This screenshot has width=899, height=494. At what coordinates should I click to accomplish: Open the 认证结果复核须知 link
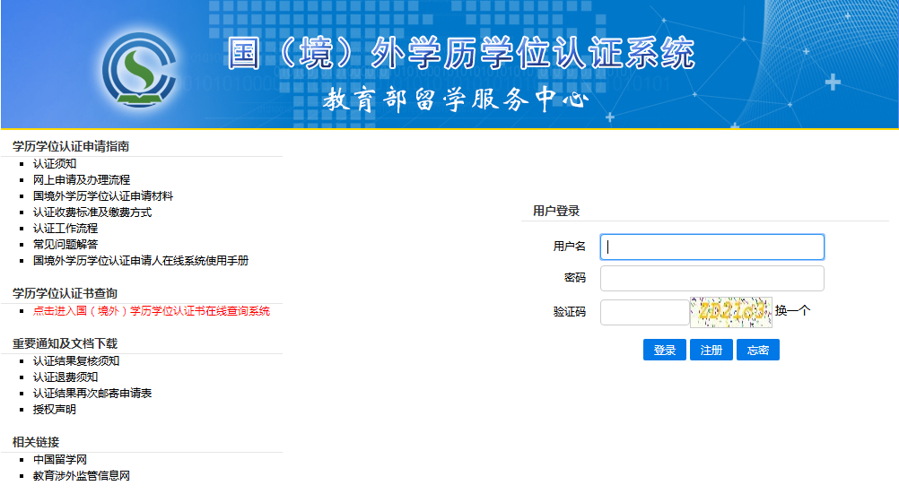click(76, 361)
